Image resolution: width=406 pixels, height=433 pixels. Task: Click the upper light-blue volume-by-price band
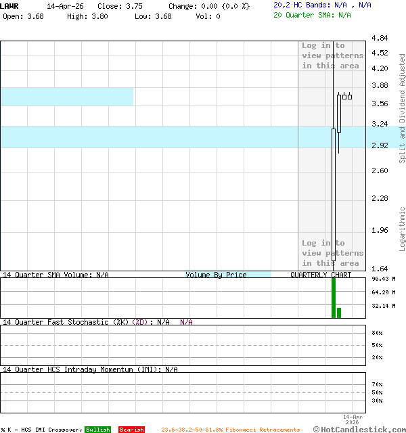click(66, 97)
